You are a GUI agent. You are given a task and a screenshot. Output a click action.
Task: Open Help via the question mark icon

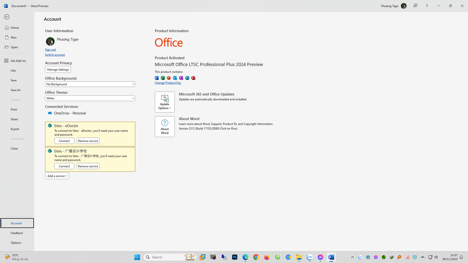[x=427, y=6]
